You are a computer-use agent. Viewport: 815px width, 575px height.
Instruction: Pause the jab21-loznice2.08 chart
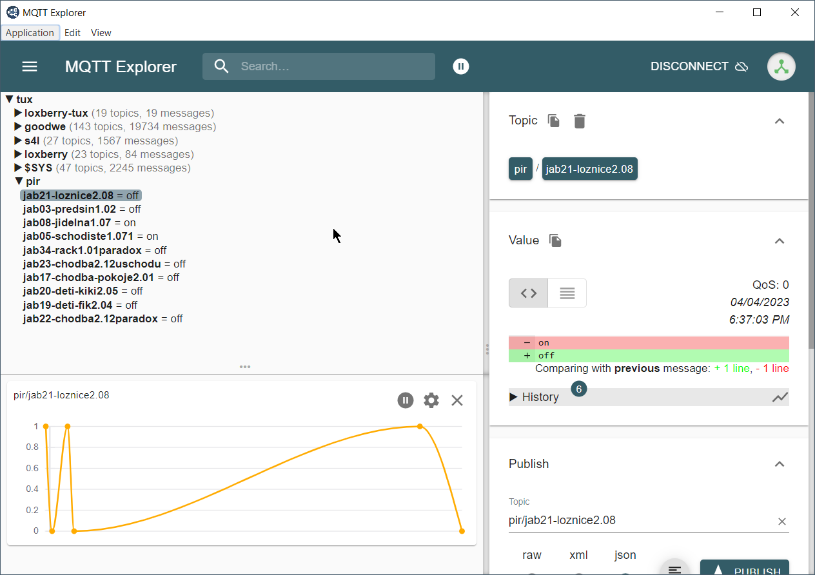point(405,400)
